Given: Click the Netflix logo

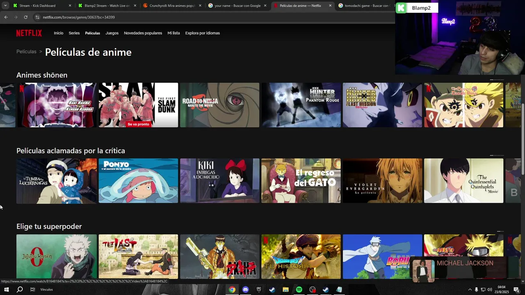Looking at the screenshot, I should [29, 33].
